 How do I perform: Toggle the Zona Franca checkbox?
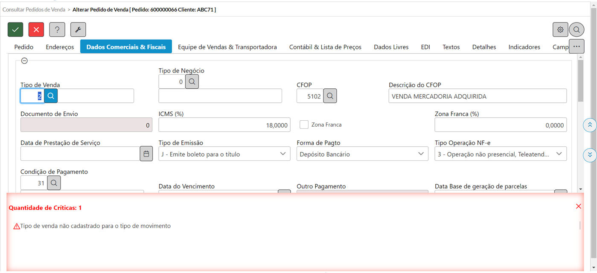click(304, 125)
